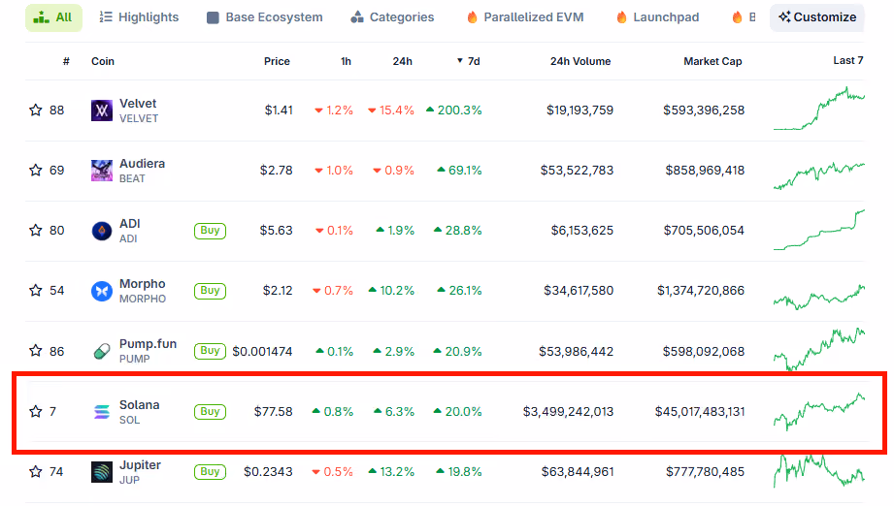894x506 pixels.
Task: Sort by the # rank column
Action: coord(66,61)
